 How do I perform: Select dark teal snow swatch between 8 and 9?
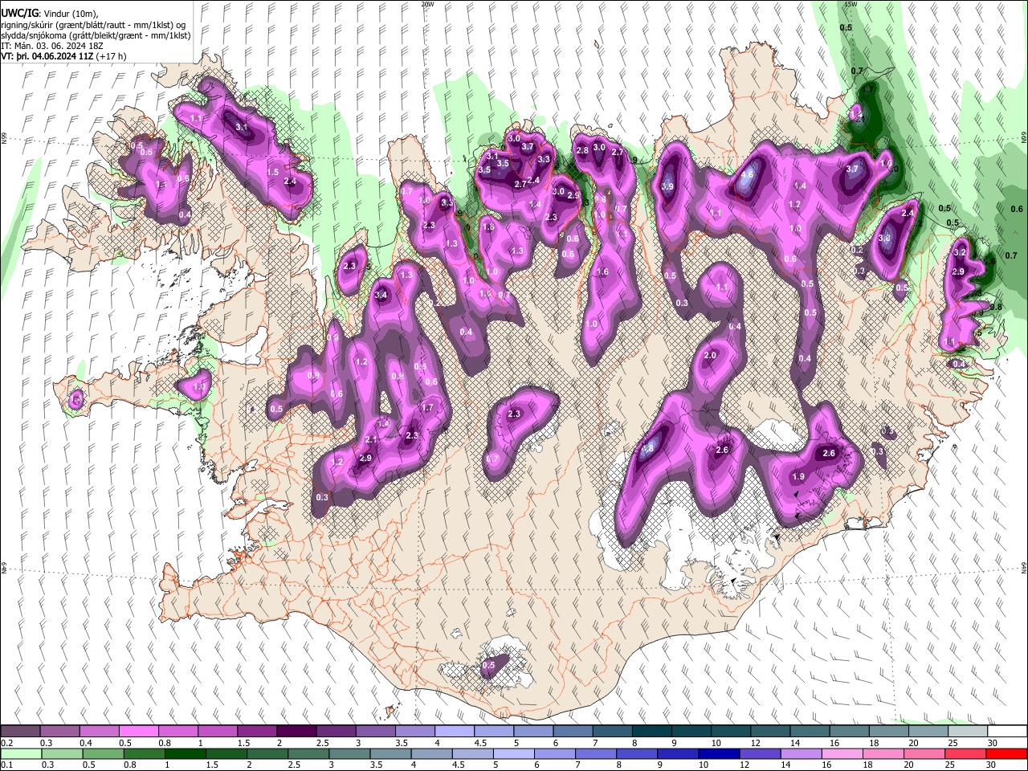[651, 732]
